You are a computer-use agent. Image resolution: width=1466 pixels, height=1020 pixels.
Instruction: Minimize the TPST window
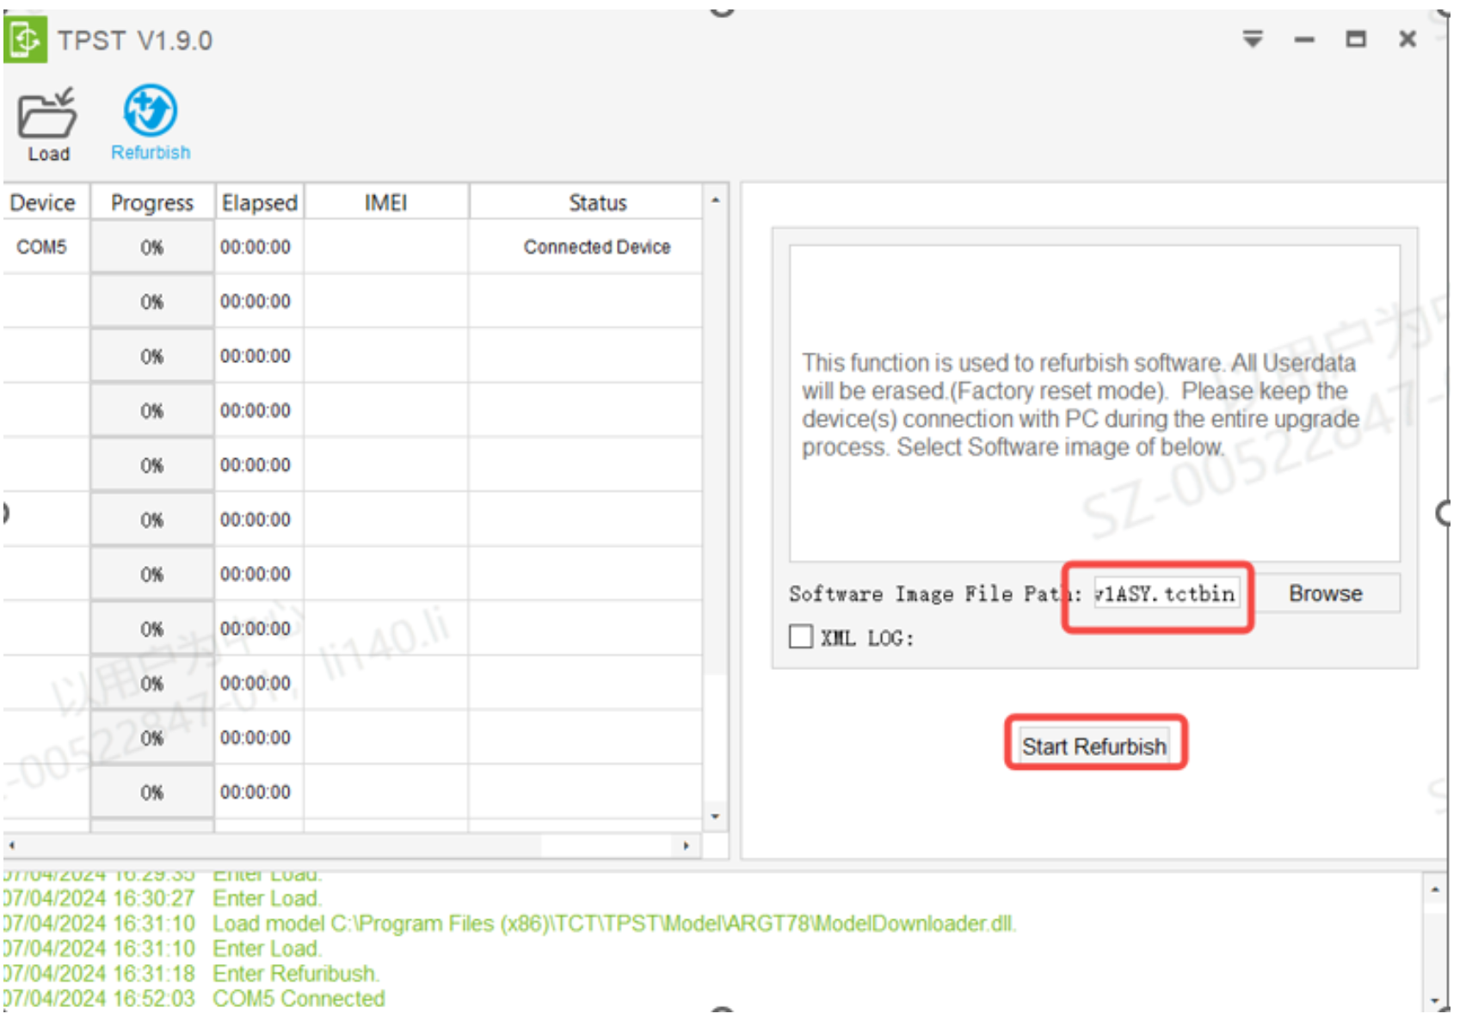click(1303, 40)
